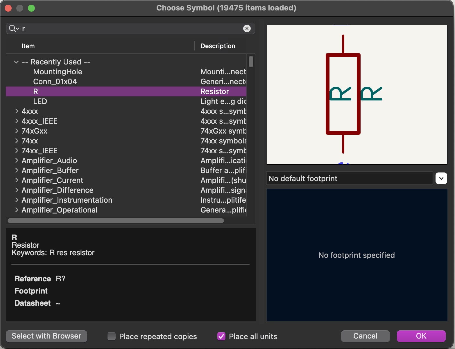The height and width of the screenshot is (349, 455).
Task: Uncheck Place all units checkbox
Action: pos(221,336)
